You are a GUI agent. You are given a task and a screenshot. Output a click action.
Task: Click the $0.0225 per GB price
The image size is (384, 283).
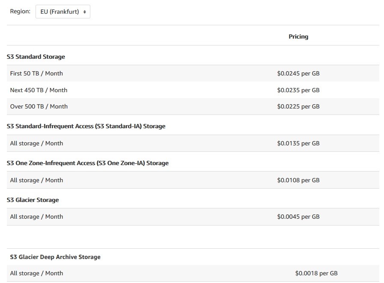pyautogui.click(x=298, y=106)
